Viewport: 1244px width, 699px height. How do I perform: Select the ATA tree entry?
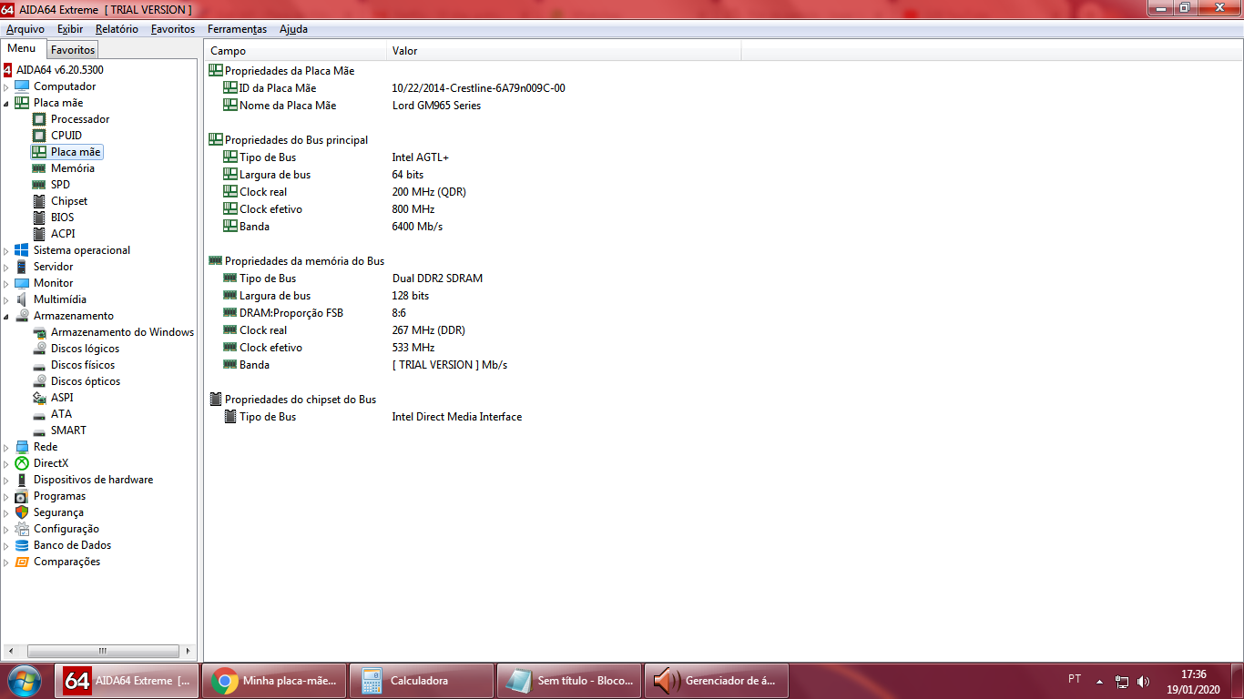click(61, 414)
